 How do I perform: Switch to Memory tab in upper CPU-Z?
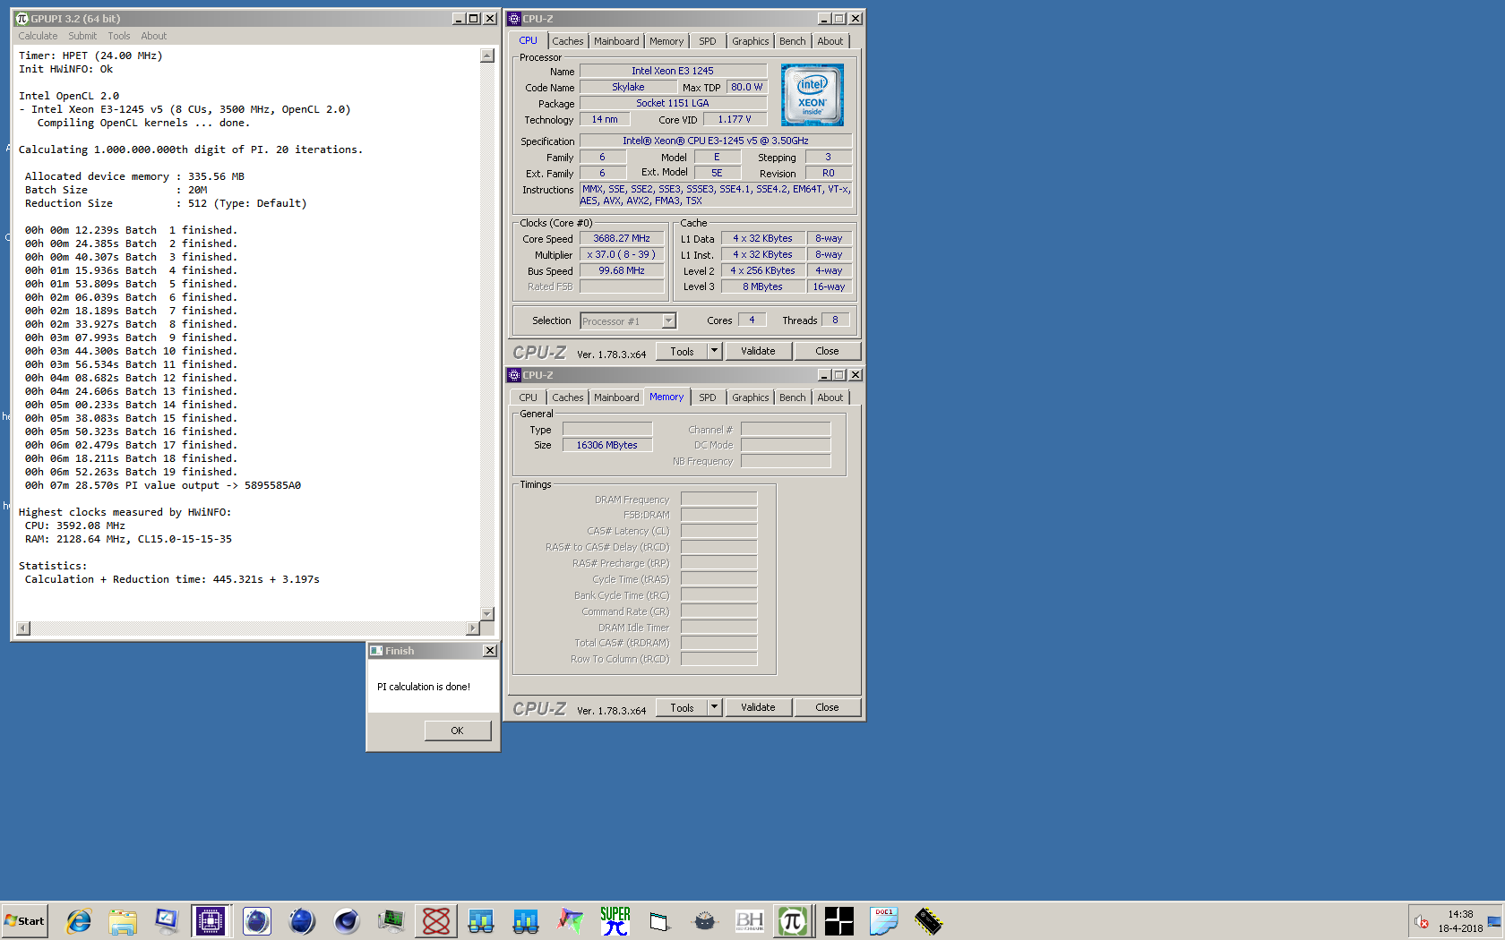pos(666,41)
